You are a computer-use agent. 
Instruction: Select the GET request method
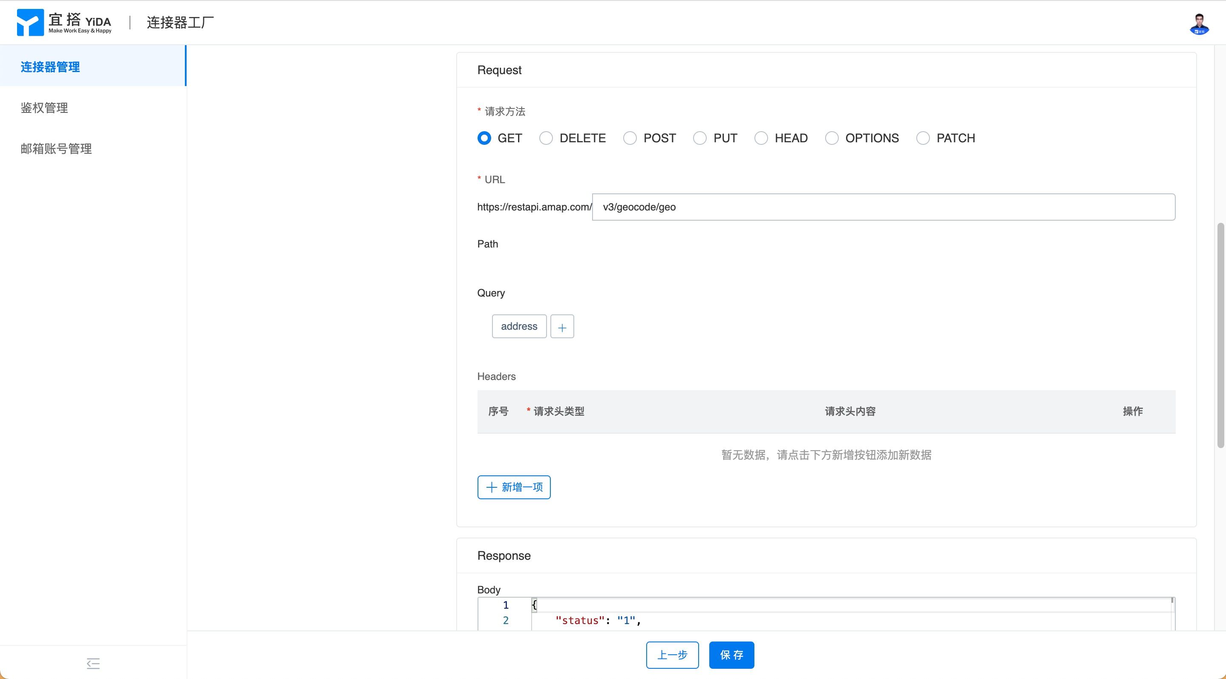(x=484, y=138)
